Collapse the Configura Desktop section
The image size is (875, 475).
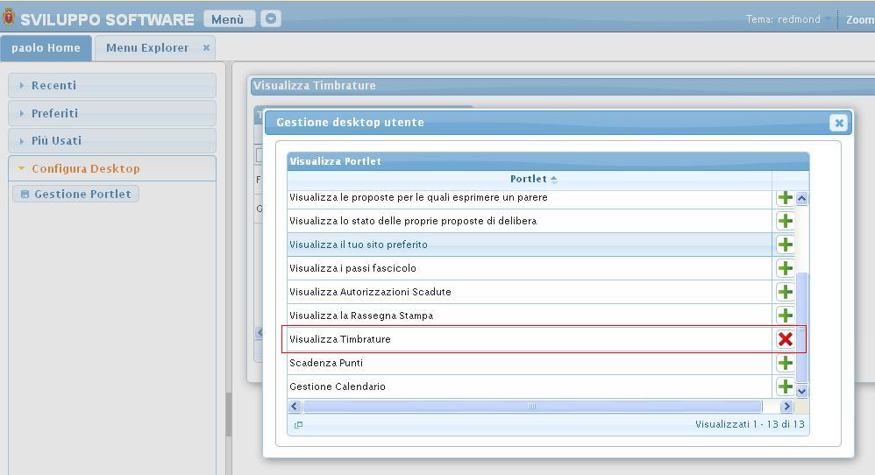point(85,168)
